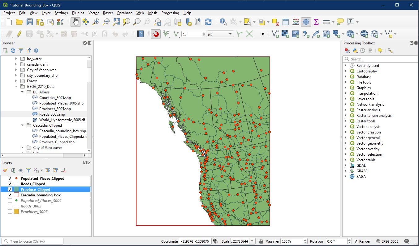Screen dimensions: 419x246
Task: Select Roads_3005.shp in the Browser tree
Action: [x=52, y=114]
